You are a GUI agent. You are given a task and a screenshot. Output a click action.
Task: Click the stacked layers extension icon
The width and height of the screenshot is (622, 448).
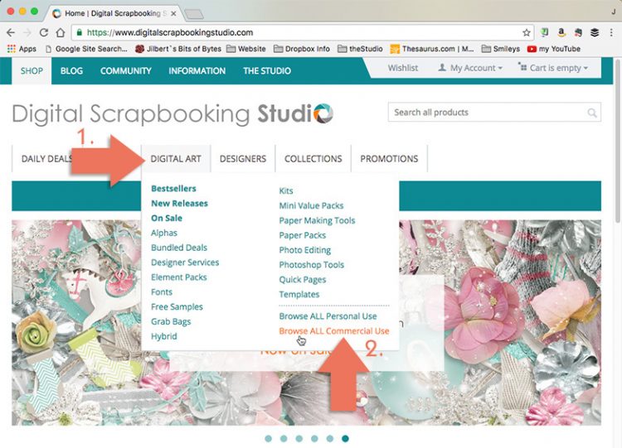point(595,32)
